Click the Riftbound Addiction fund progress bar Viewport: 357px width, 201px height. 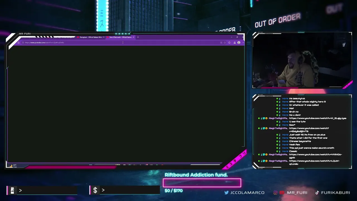point(202,183)
